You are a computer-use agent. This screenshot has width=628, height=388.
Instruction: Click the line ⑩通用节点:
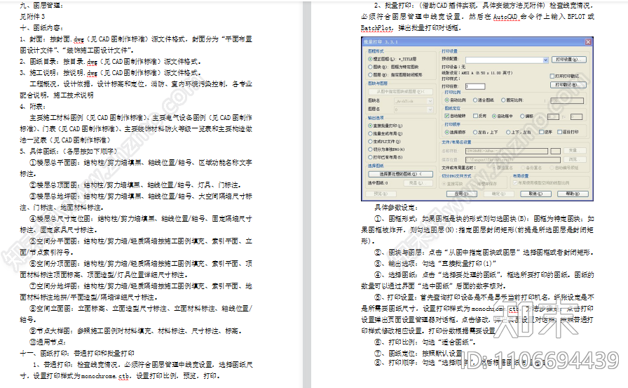[x=48, y=342]
